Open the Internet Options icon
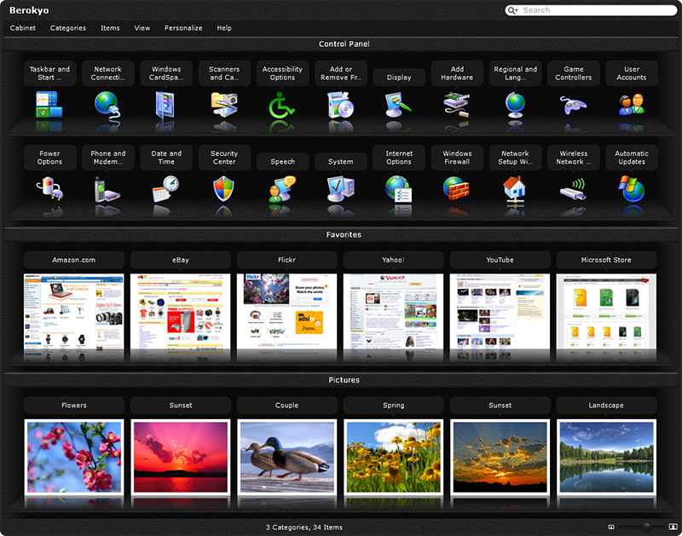Screen dimensions: 682x536 [398, 189]
